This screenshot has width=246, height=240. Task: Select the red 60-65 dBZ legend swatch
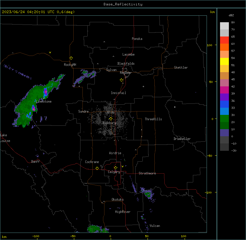pos(224,40)
